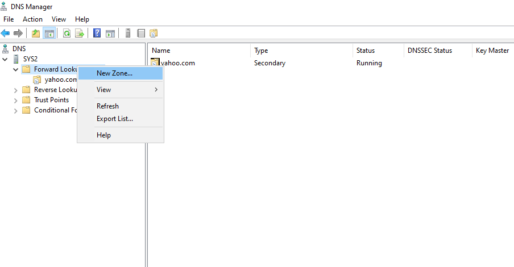514x267 pixels.
Task: Select Forward Lookup Zones label
Action: tap(55, 69)
